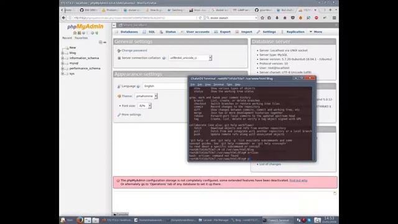398x224 pixels.
Task: Click the network tray icon
Action: (x=298, y=220)
